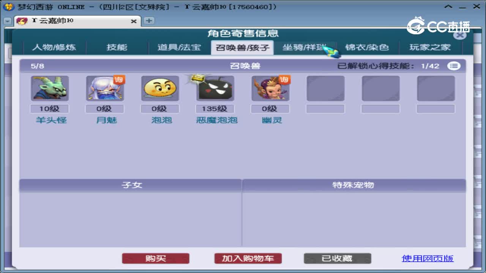Open the 使用网页版 link

pyautogui.click(x=428, y=259)
